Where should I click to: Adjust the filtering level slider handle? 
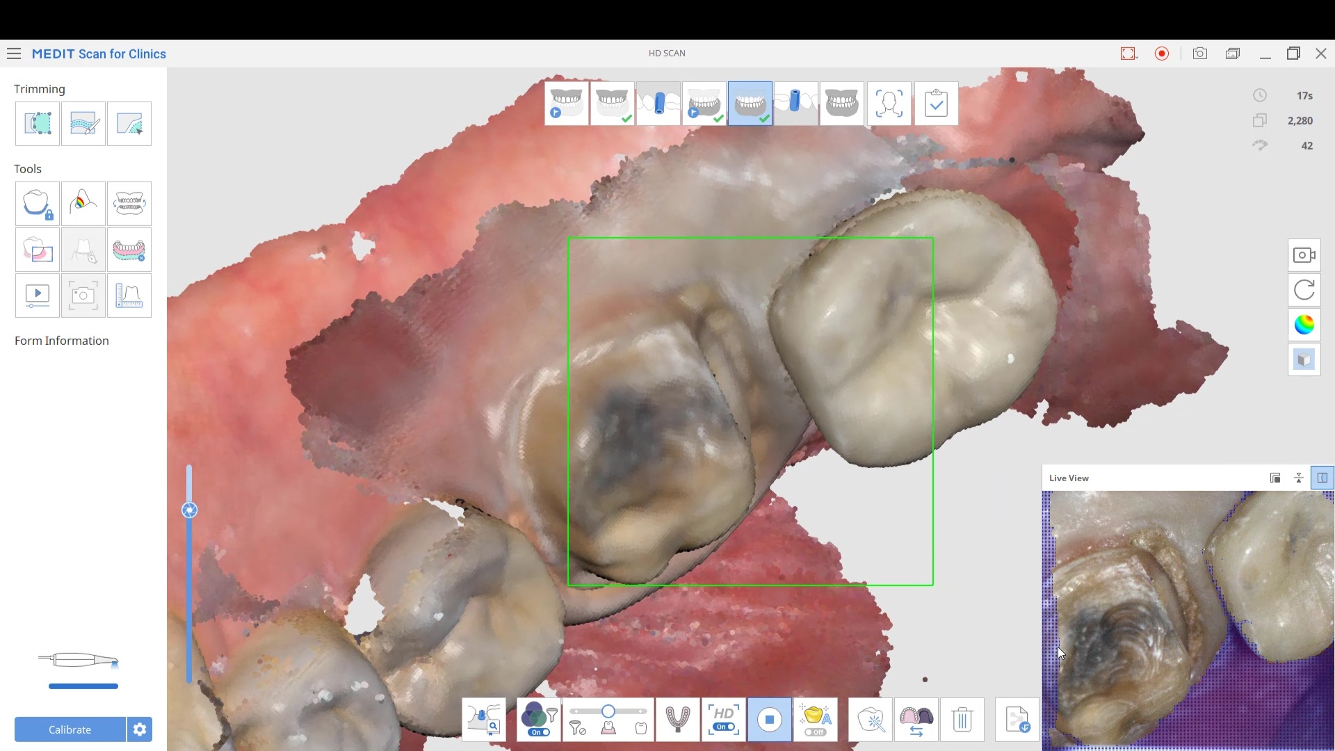click(x=608, y=711)
